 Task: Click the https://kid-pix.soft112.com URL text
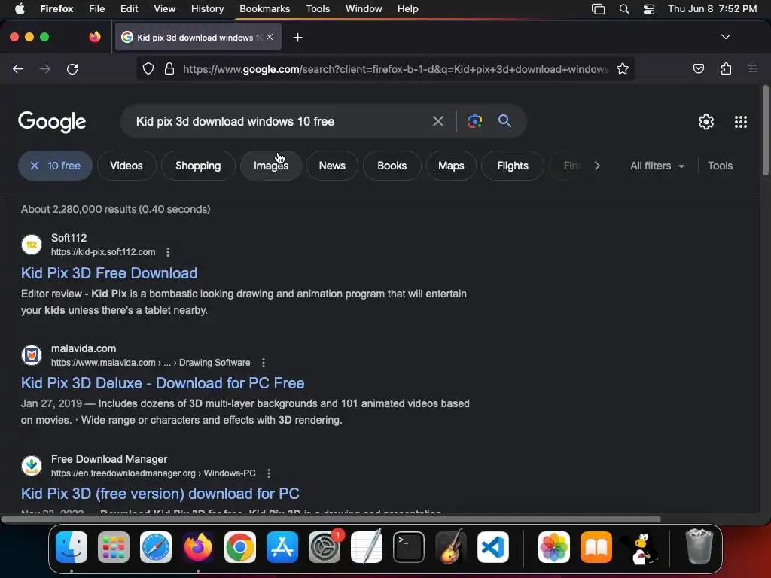[x=103, y=252]
